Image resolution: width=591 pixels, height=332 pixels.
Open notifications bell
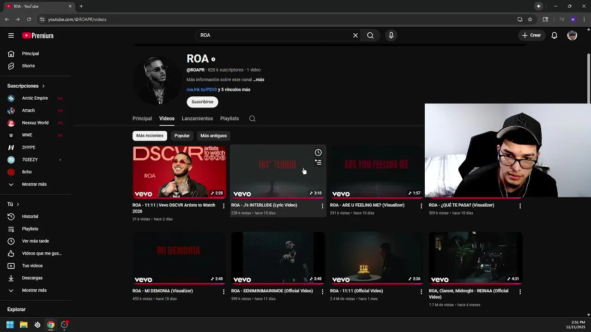[555, 36]
